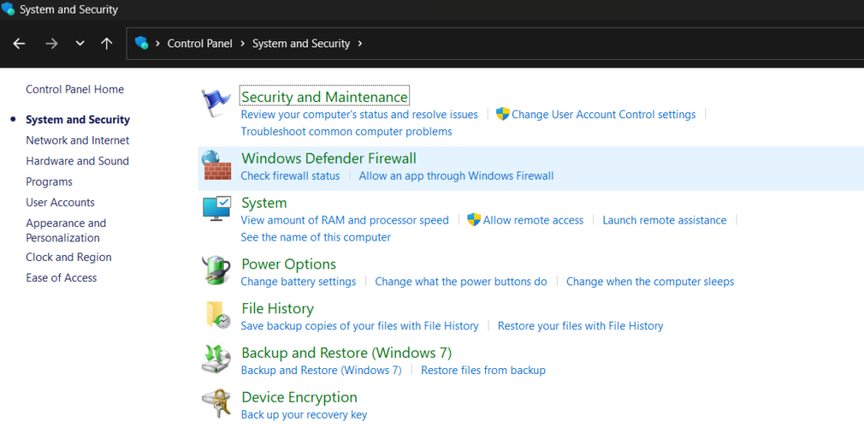Click the Control Panel breadcrumb in address bar

click(200, 44)
